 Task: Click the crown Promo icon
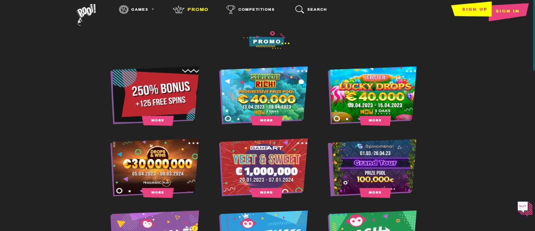coord(179,10)
